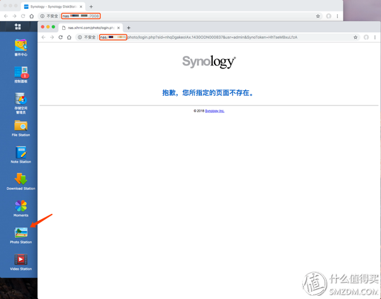Image resolution: width=381 pixels, height=299 pixels.
Task: Open Chrome menu in front window
Action: (375, 37)
